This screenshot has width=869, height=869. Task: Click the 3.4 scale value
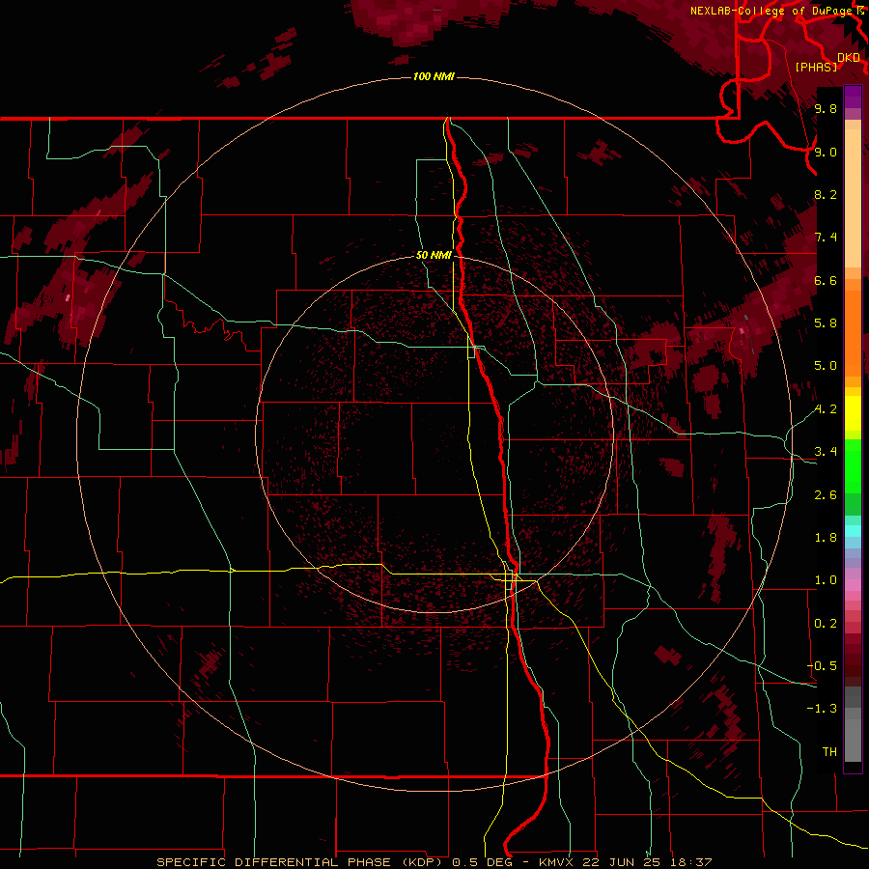(826, 452)
